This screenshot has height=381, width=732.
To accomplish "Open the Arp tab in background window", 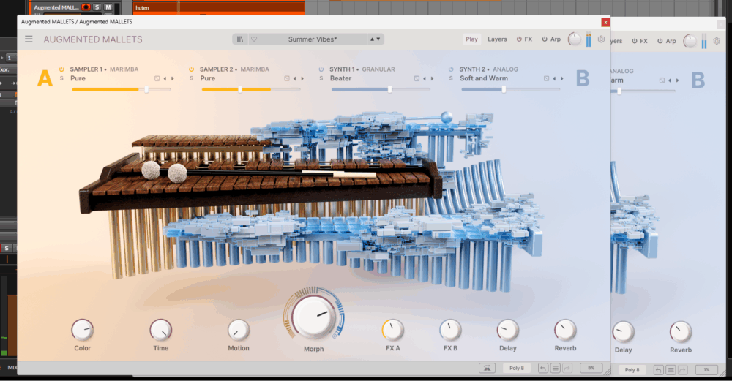I will (x=666, y=41).
